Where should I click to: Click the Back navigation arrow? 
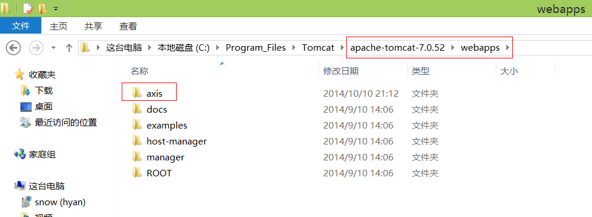tap(14, 48)
